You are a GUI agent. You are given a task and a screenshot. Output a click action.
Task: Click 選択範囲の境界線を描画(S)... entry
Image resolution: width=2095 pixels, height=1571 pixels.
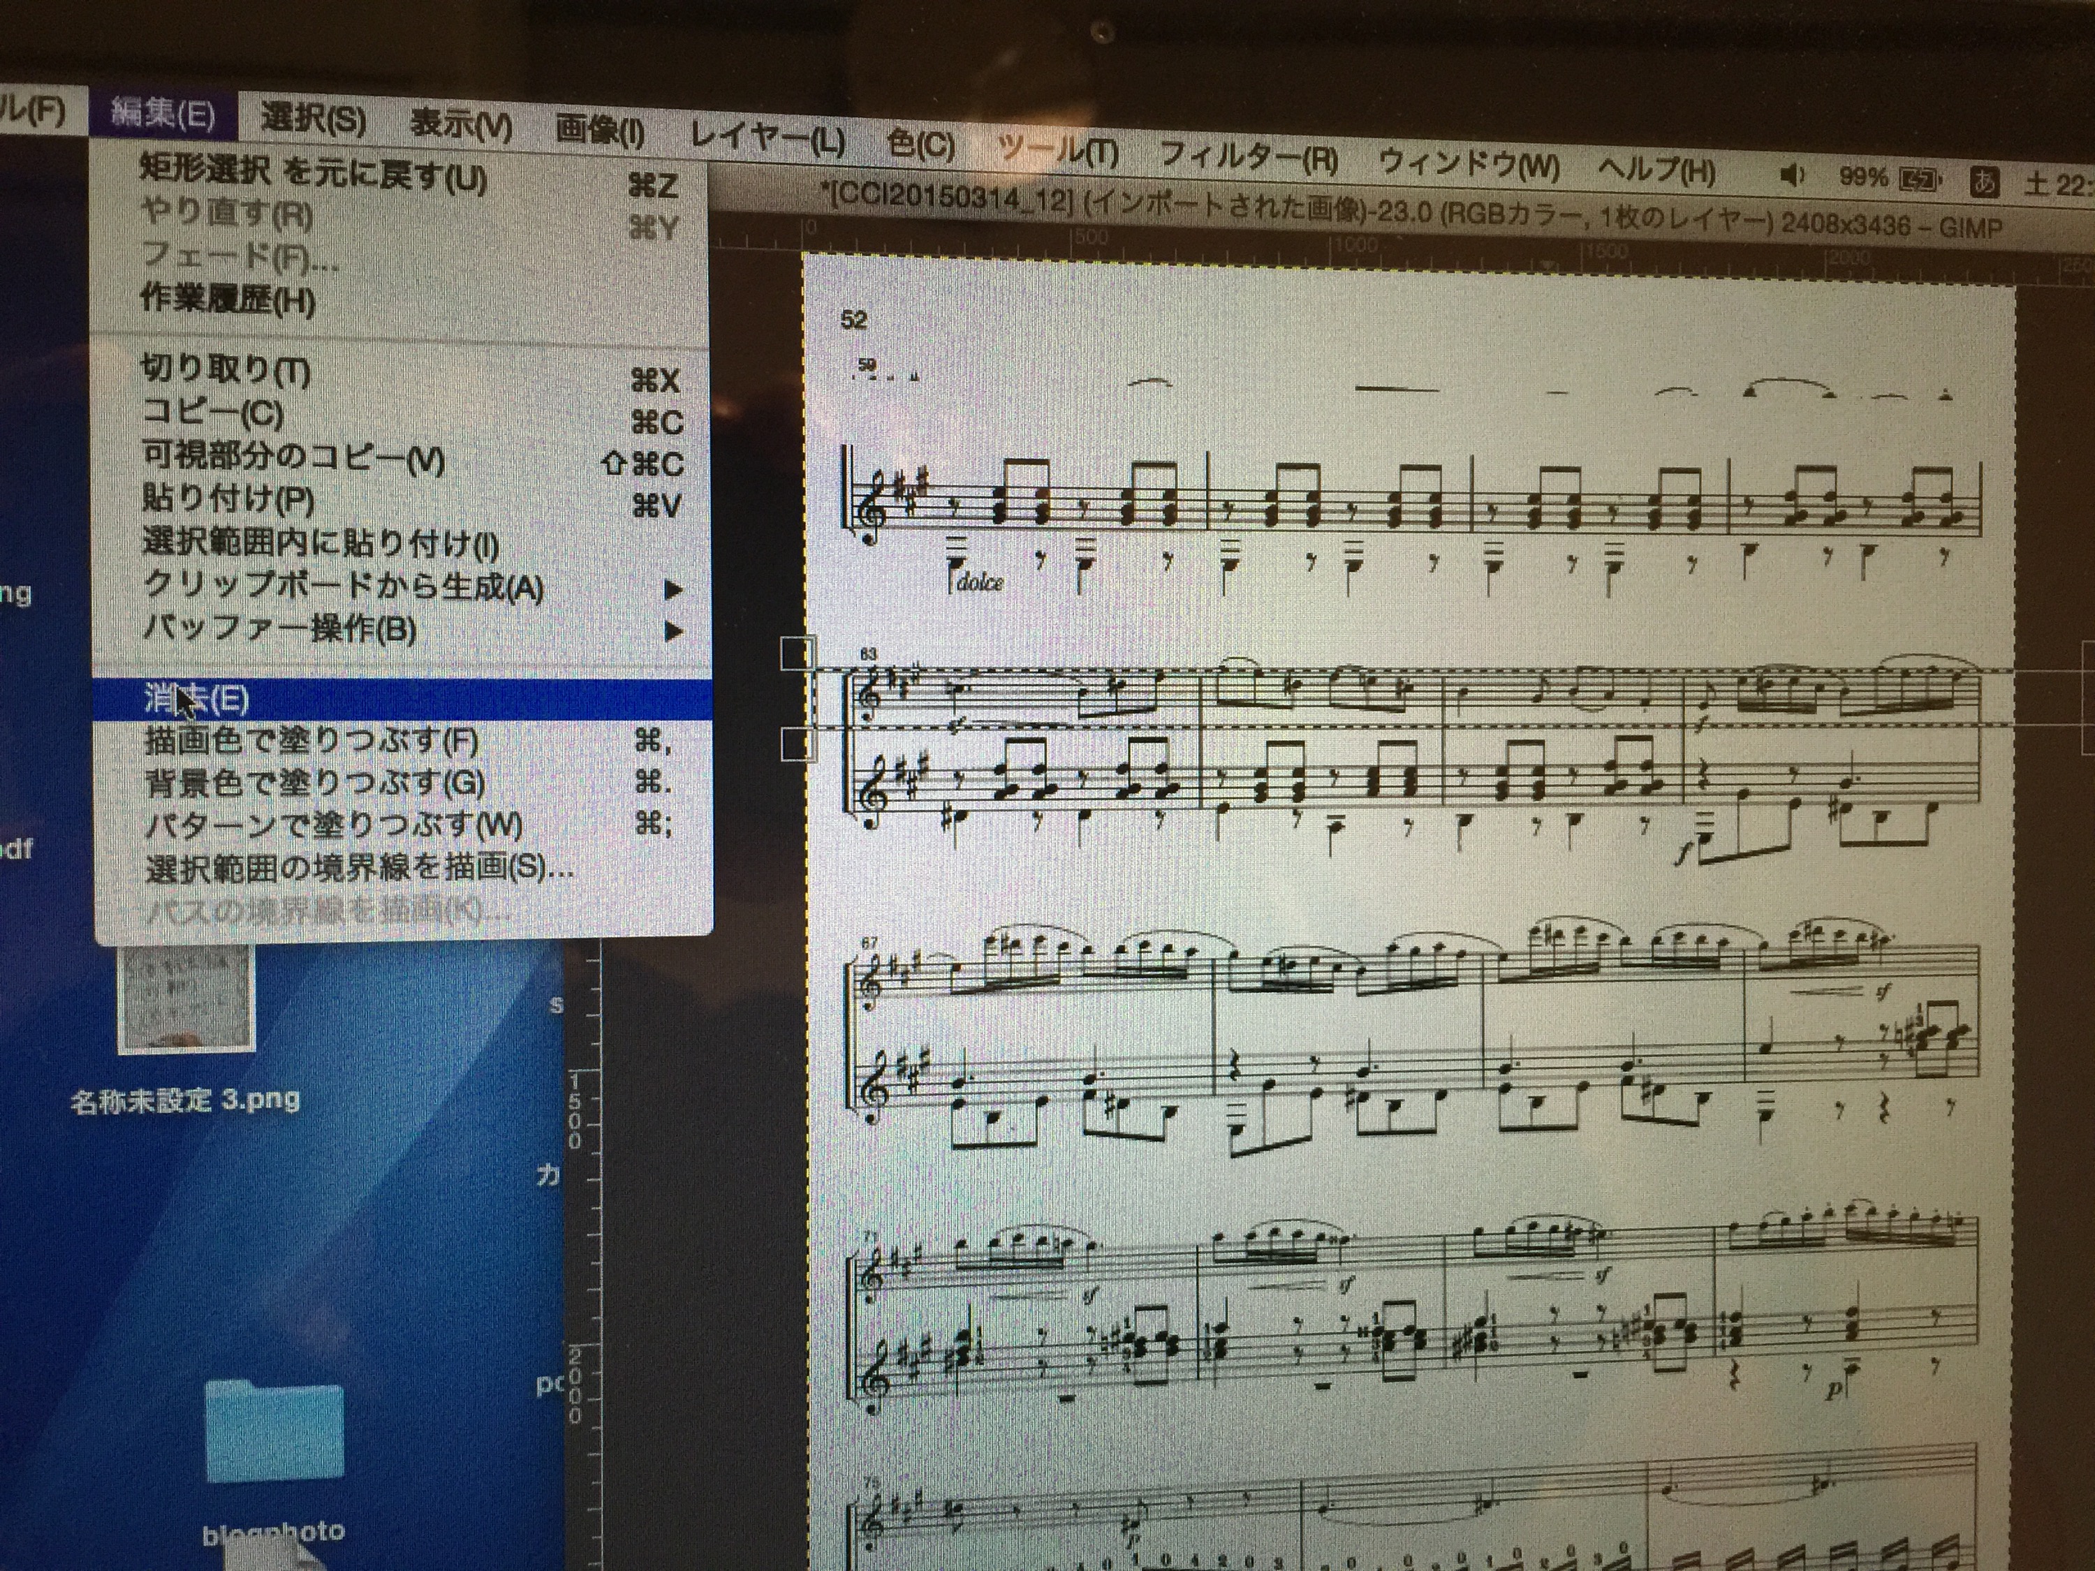tap(359, 869)
